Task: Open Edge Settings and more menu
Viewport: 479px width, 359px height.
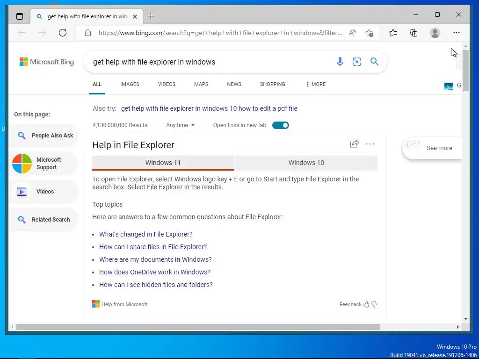Action: [x=457, y=33]
